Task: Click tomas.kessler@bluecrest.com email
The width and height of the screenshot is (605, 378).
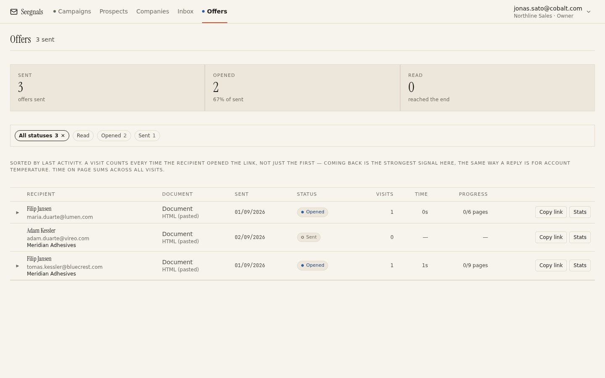Action: [65, 267]
